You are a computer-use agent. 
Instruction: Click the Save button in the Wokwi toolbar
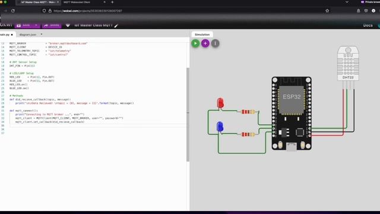[24, 25]
